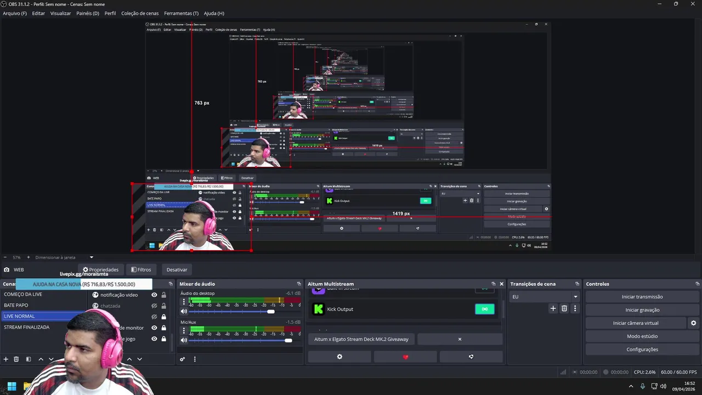Click camera icon beside WEB source name
702x395 pixels.
7,270
